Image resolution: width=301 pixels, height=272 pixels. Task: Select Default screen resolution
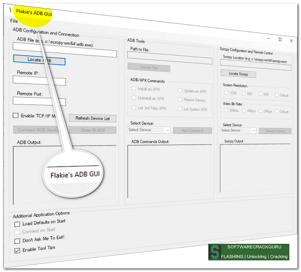coord(277,95)
